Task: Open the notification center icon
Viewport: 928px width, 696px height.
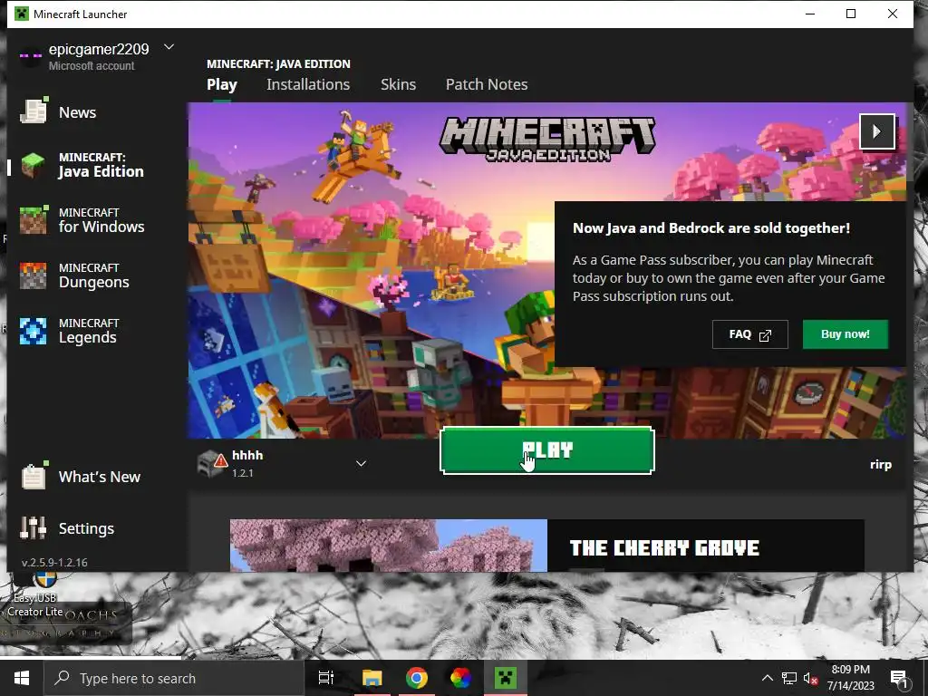Action: (x=900, y=679)
